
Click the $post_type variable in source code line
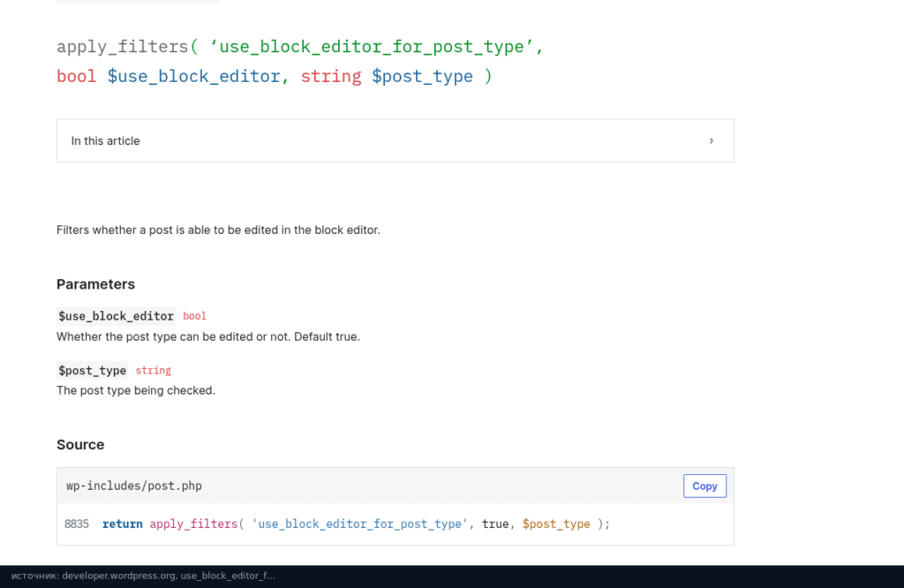click(556, 524)
